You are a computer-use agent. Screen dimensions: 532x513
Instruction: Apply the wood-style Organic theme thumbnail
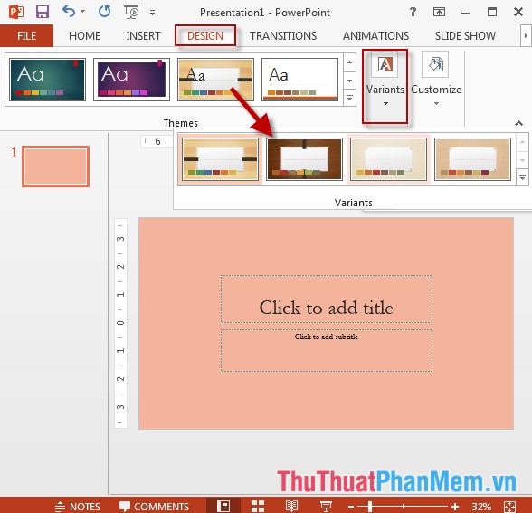click(x=215, y=80)
